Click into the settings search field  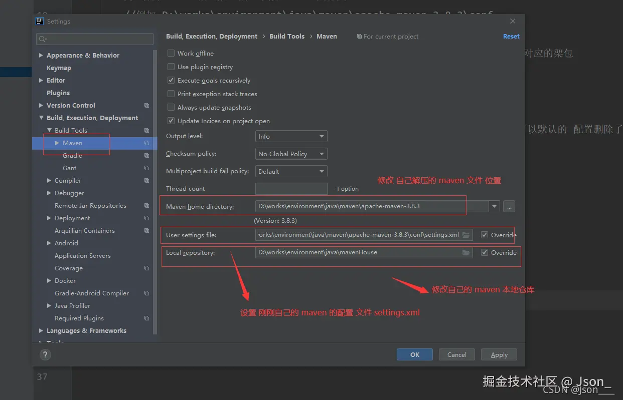pos(95,39)
